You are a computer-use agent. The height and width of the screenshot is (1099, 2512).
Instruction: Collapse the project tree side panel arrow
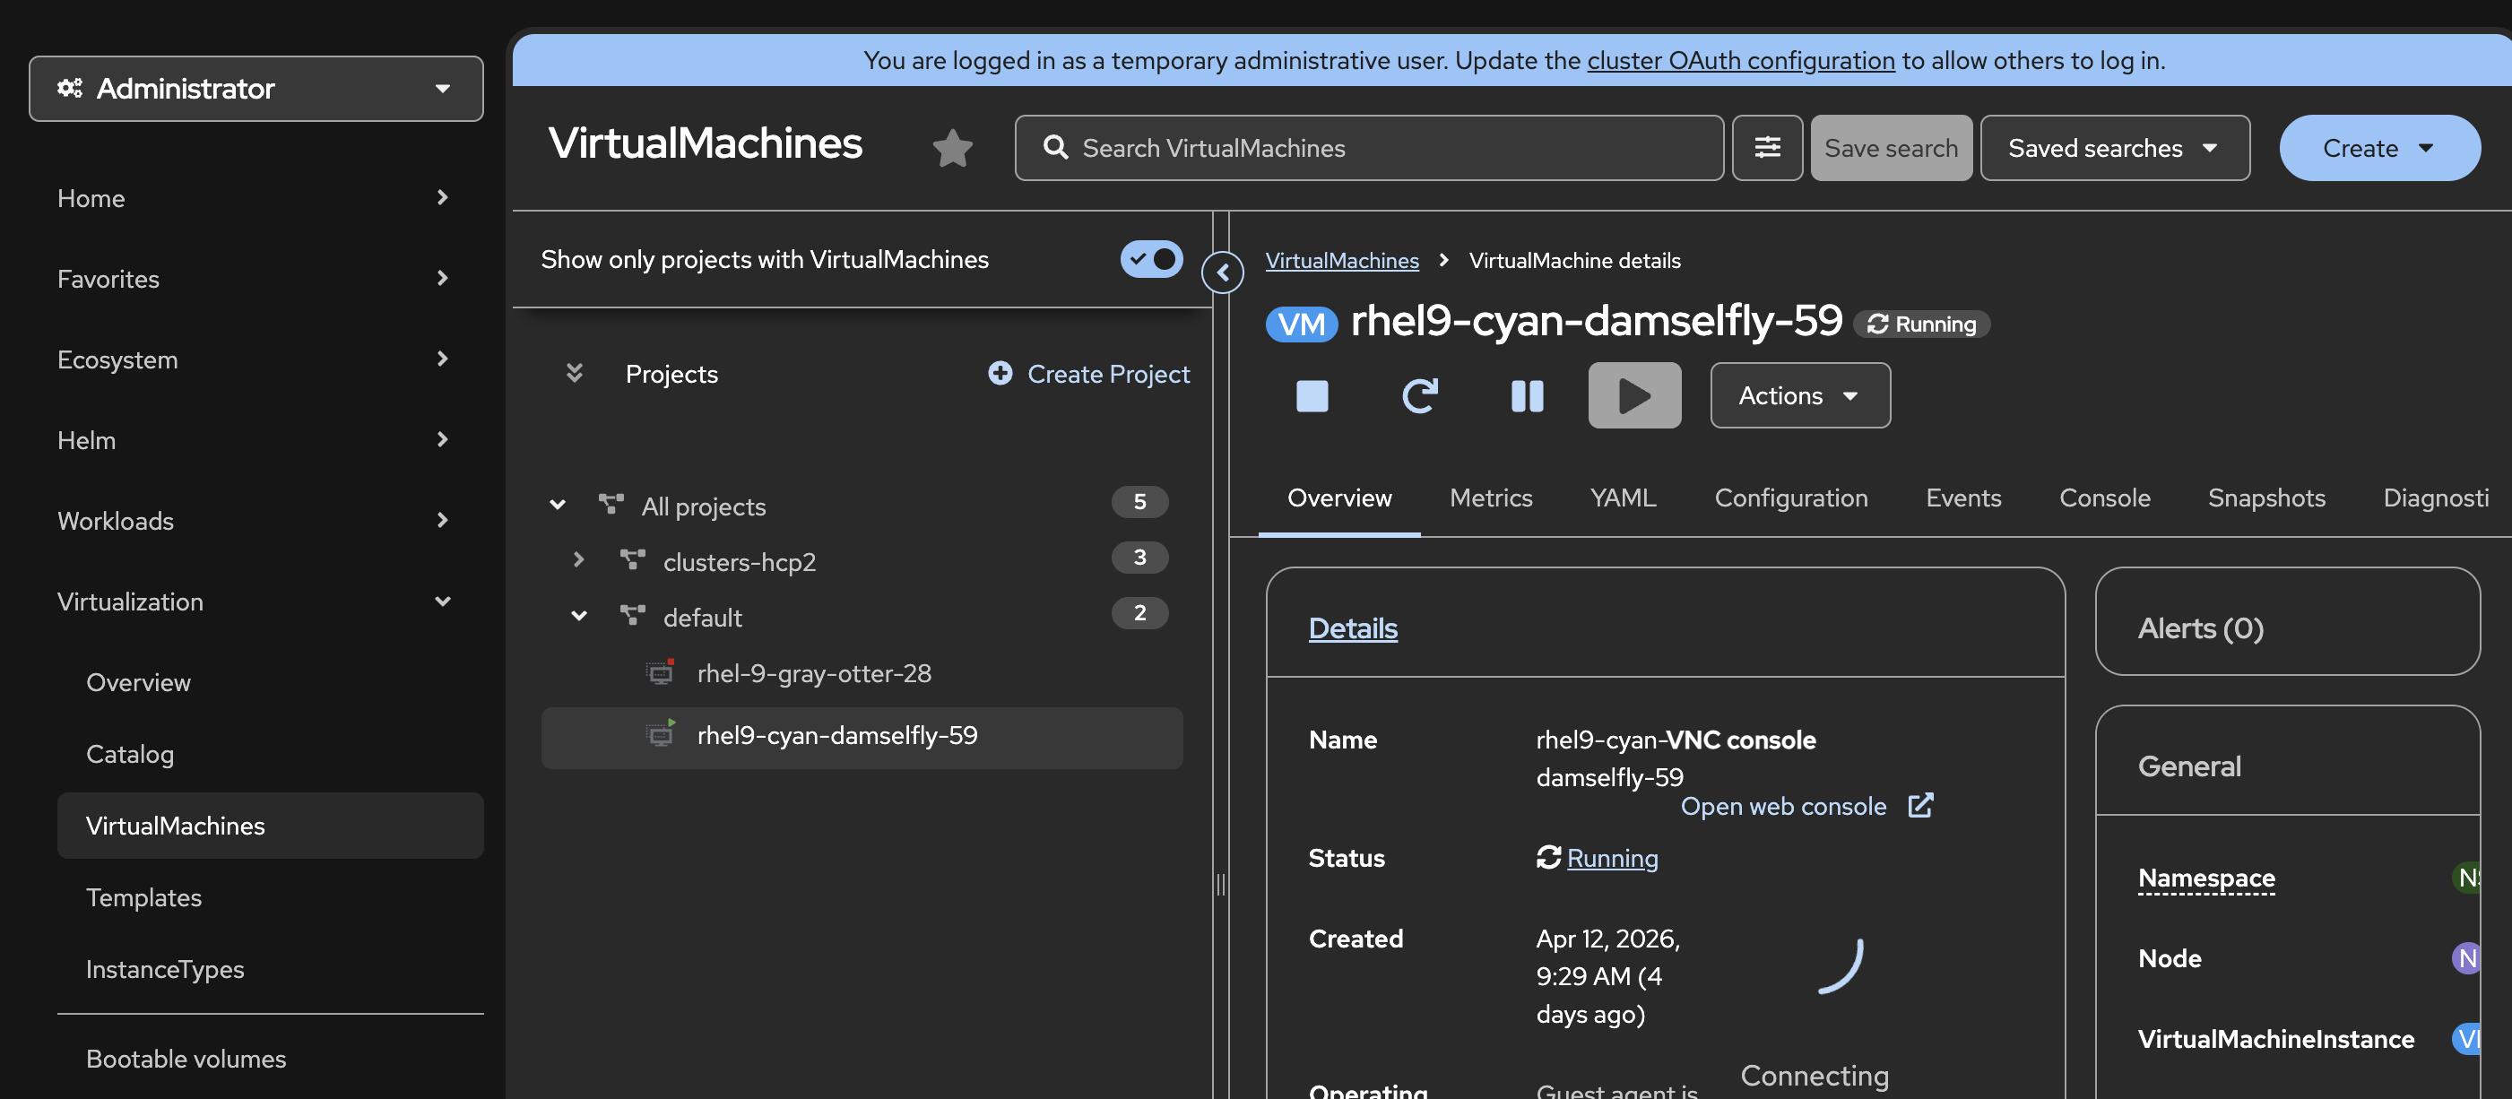point(1222,273)
